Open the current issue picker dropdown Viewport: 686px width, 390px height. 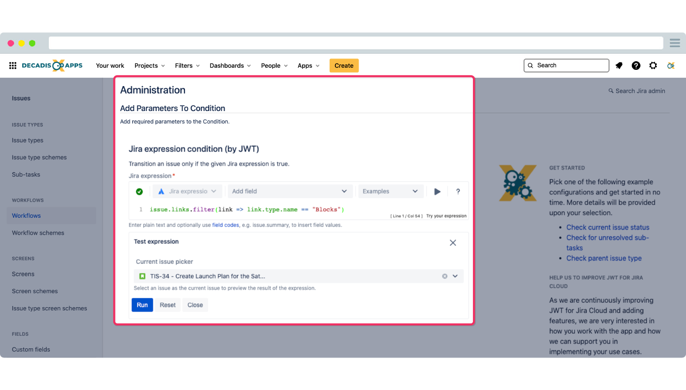(x=455, y=276)
